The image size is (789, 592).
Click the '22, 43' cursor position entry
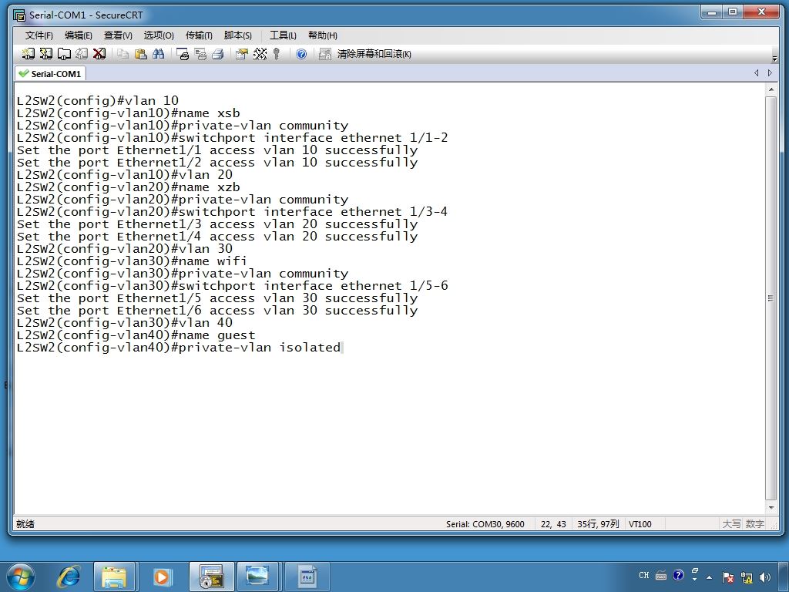click(553, 524)
